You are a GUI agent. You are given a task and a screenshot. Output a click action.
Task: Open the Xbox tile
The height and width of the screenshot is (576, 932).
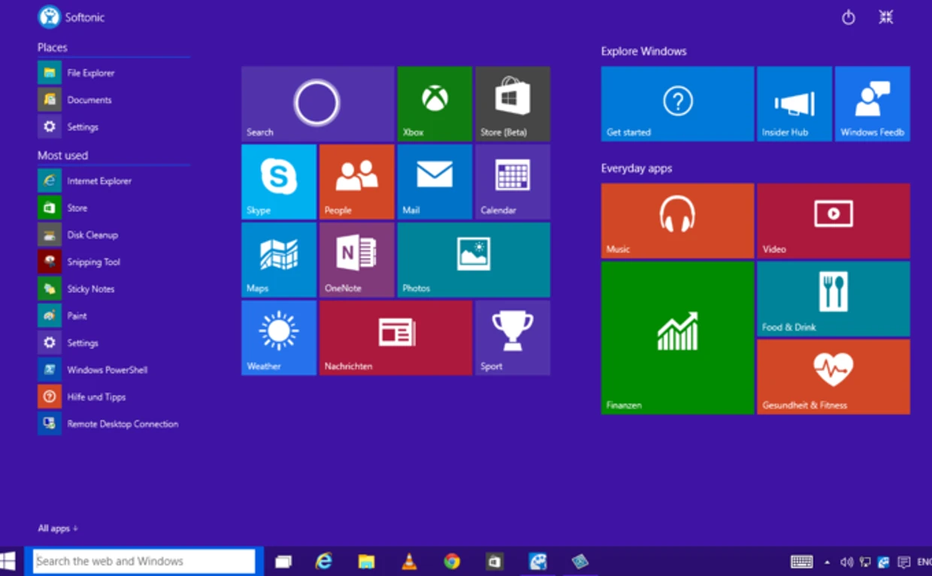pos(434,104)
